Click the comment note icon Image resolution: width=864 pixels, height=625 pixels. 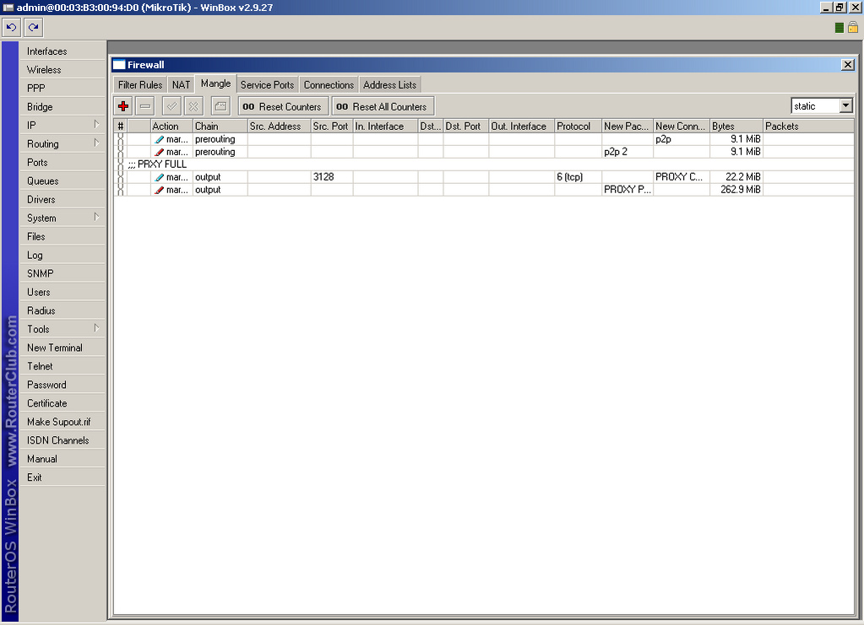pos(220,106)
